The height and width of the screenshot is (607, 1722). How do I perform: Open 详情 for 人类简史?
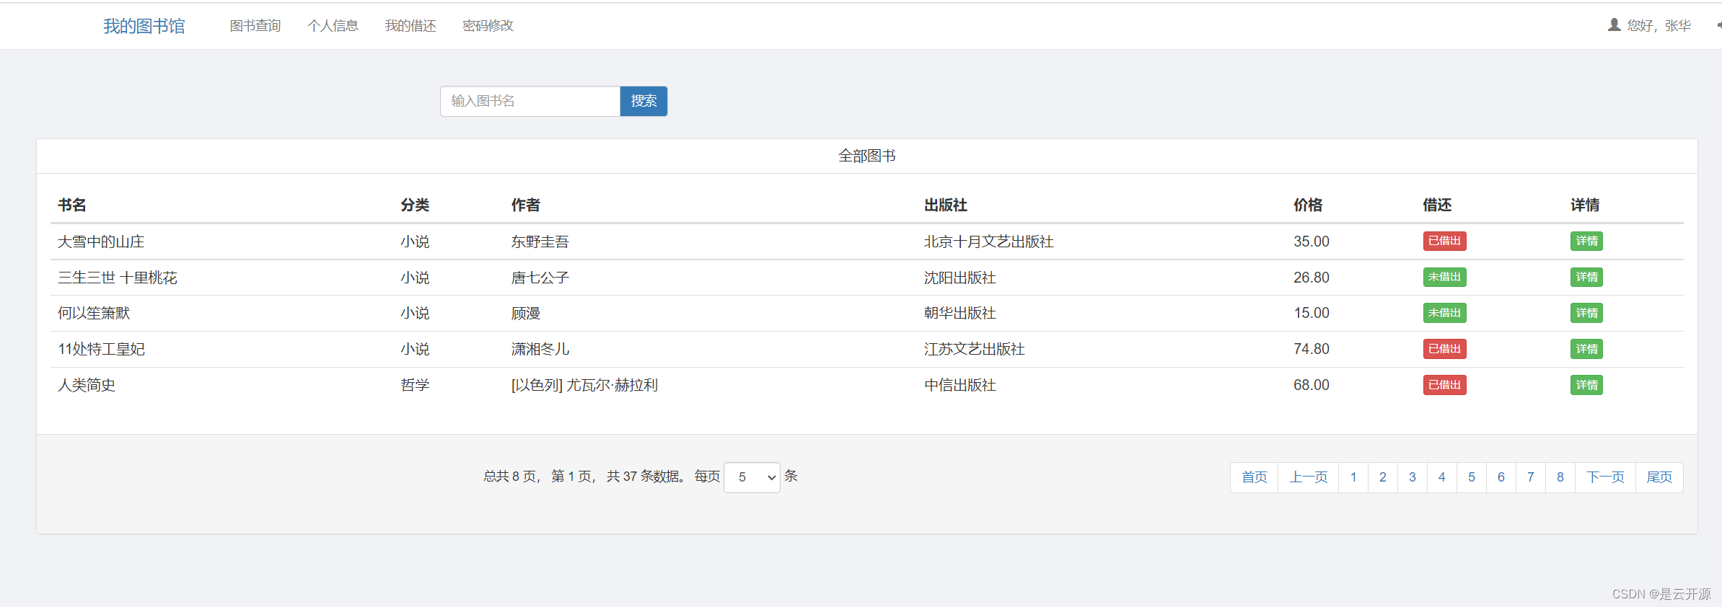pos(1586,385)
